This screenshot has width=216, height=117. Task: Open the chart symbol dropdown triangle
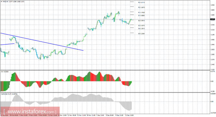tap(1, 2)
